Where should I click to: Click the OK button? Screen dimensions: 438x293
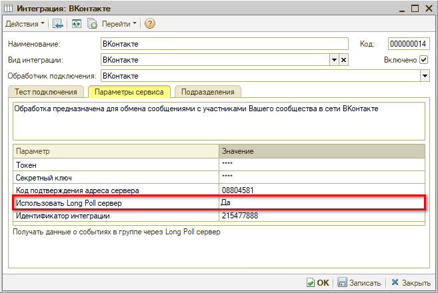pos(318,282)
